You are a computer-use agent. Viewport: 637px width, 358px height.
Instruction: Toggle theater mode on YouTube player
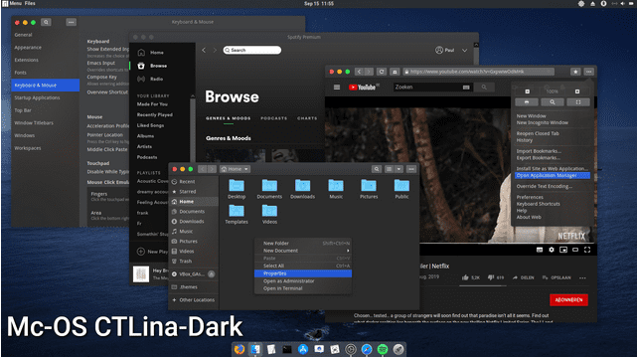575,250
